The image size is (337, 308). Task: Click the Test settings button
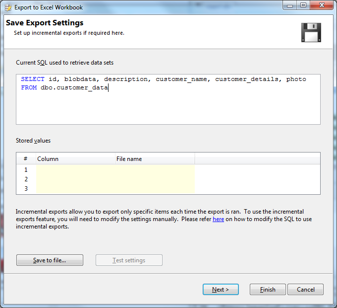pos(129,260)
